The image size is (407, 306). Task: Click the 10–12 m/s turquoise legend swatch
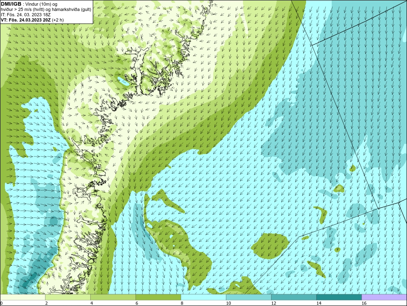point(248,297)
